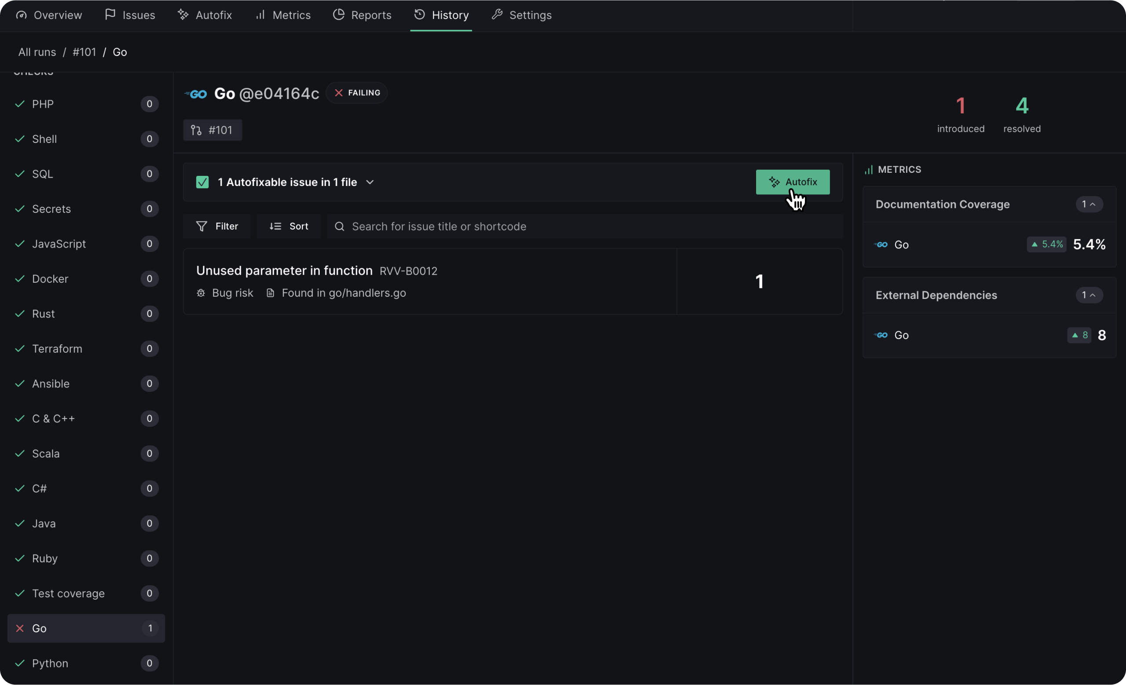Click the magnifier icon in search bar
This screenshot has width=1126, height=685.
(339, 226)
